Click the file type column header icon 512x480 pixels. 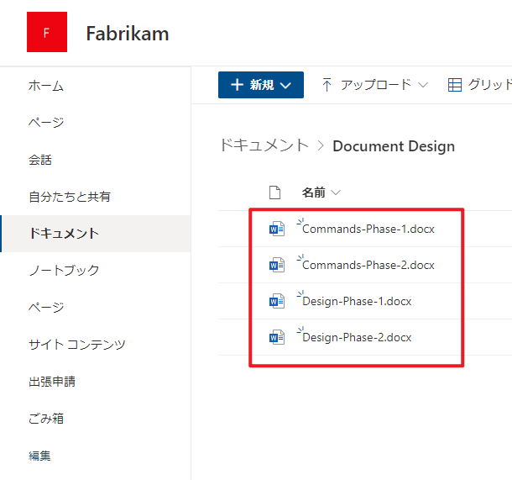(275, 193)
